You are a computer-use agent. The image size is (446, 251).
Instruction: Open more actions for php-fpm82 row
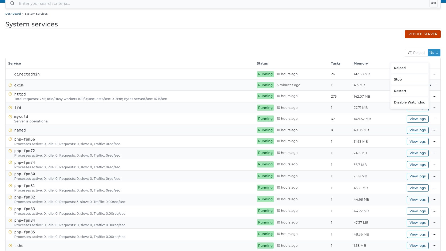click(x=435, y=200)
